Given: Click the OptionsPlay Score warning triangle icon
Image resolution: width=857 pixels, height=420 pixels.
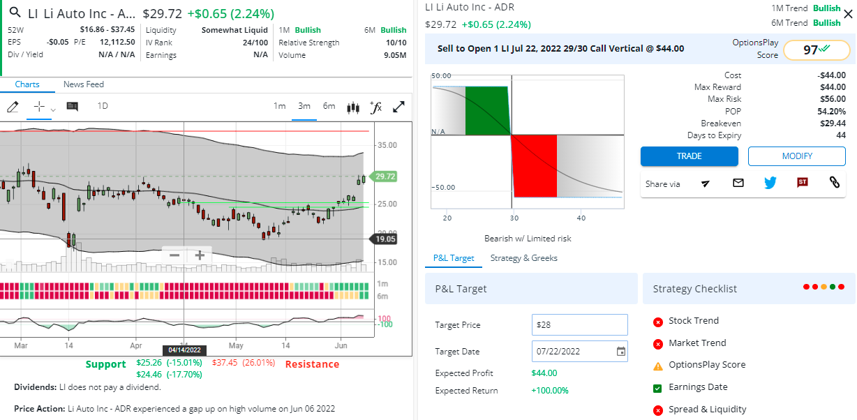Looking at the screenshot, I should point(657,366).
